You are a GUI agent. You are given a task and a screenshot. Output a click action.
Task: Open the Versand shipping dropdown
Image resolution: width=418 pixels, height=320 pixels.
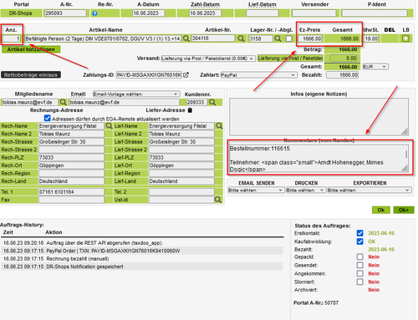pyautogui.click(x=208, y=58)
